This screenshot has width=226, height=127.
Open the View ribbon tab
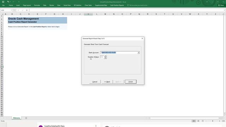point(59,5)
